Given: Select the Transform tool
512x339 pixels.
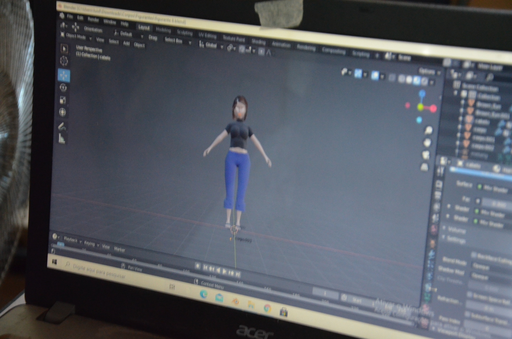Looking at the screenshot, I should (63, 112).
